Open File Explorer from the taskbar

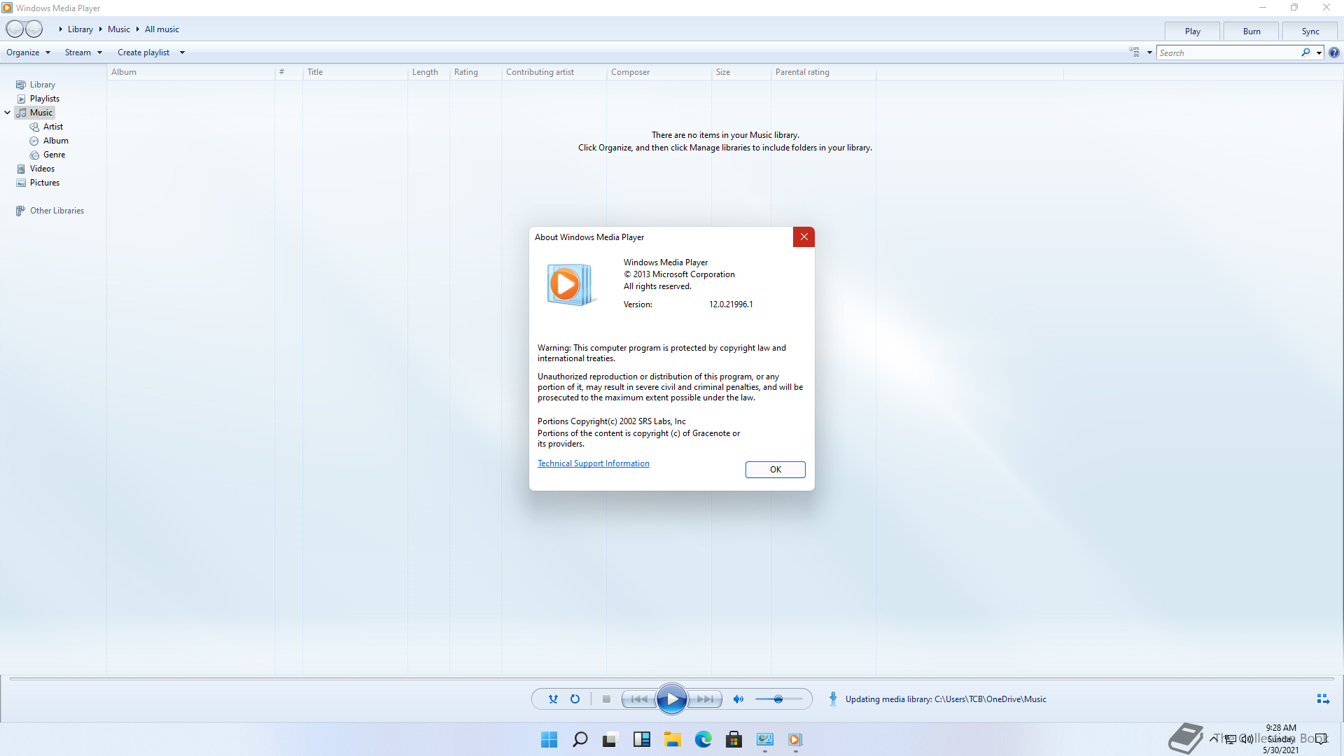673,739
